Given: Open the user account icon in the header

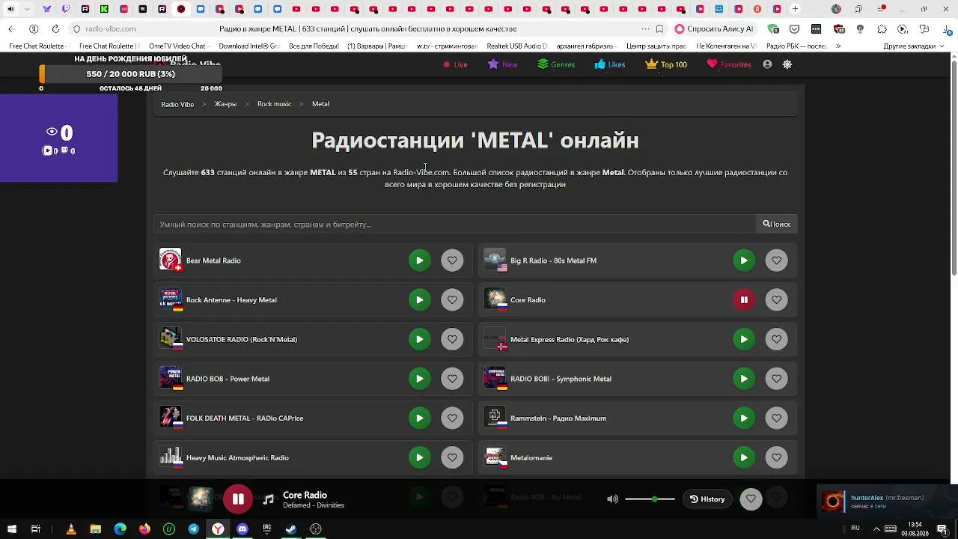Looking at the screenshot, I should point(767,64).
